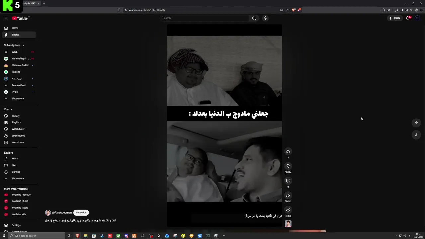Image resolution: width=425 pixels, height=239 pixels.
Task: Click the YouTube search field
Action: [x=204, y=18]
